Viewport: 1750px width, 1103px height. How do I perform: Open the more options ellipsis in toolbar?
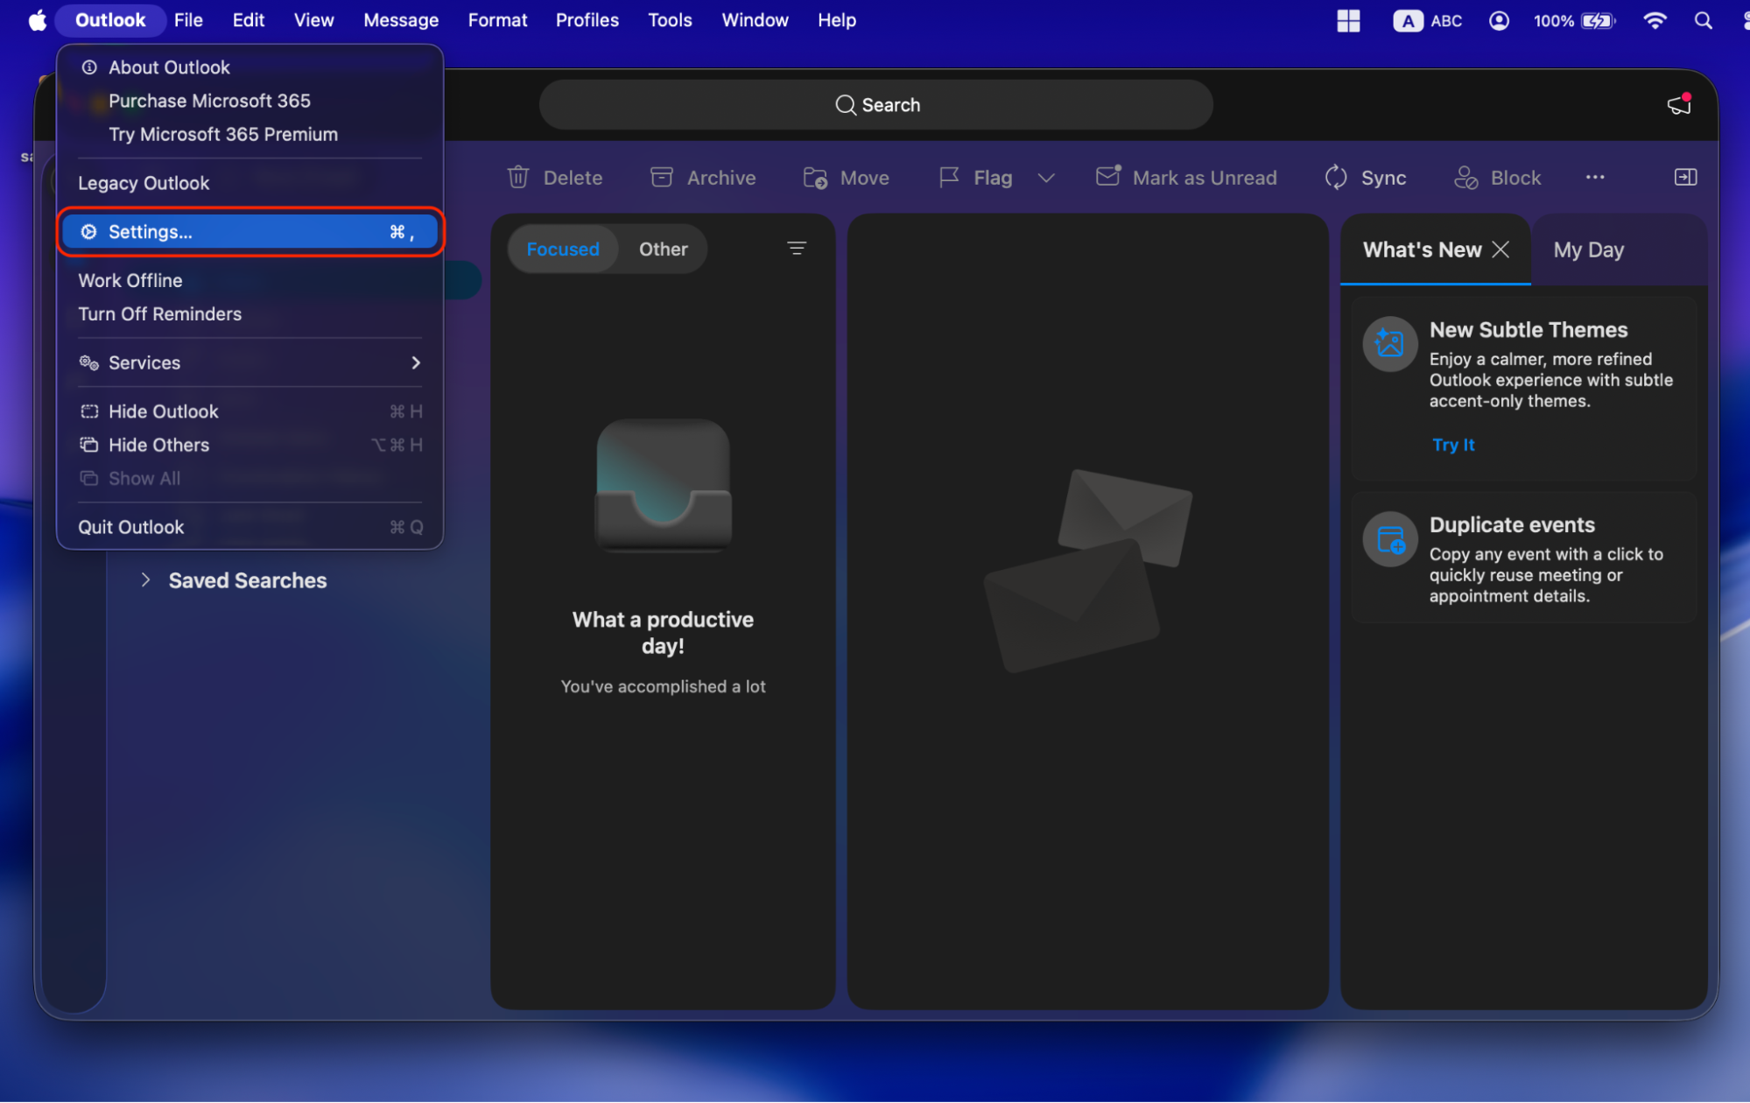[1595, 178]
